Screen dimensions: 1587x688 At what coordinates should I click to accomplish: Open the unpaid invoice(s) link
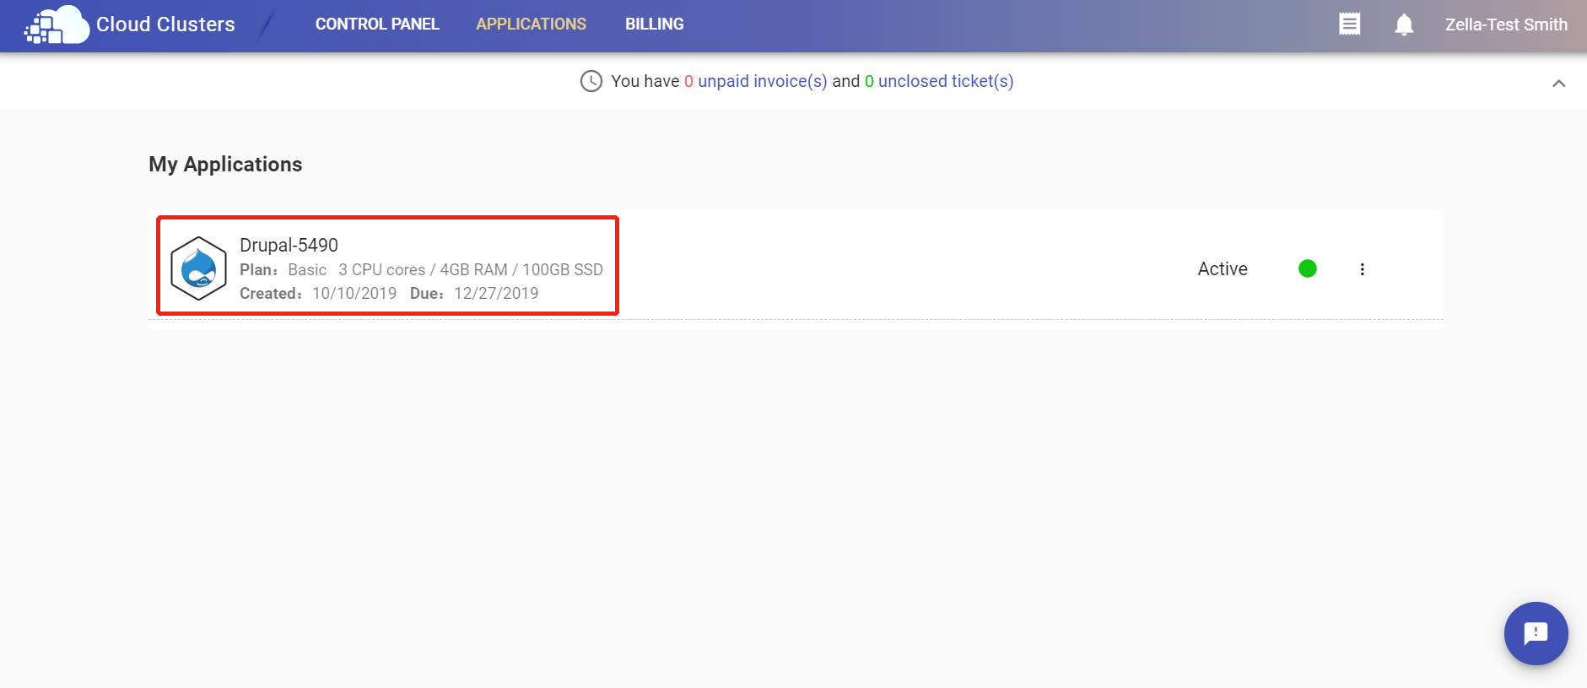tap(762, 81)
